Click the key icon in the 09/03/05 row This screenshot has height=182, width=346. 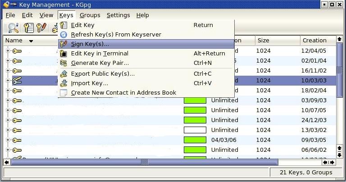point(17,140)
